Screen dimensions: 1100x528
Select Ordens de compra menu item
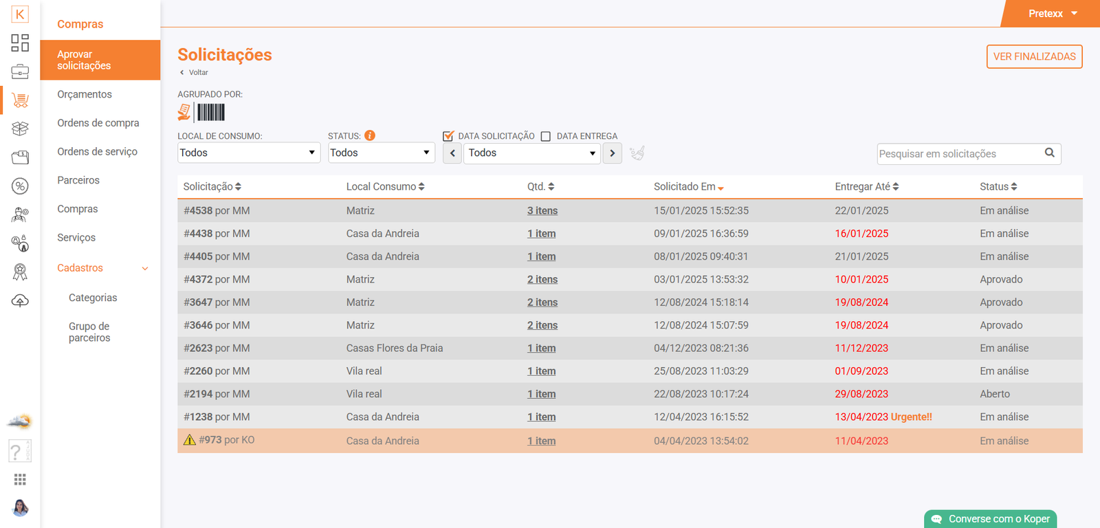point(98,123)
